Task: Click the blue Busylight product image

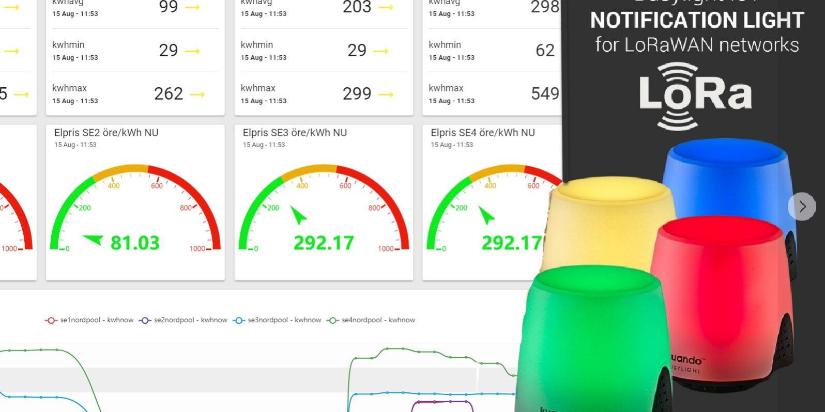Action: tap(729, 176)
